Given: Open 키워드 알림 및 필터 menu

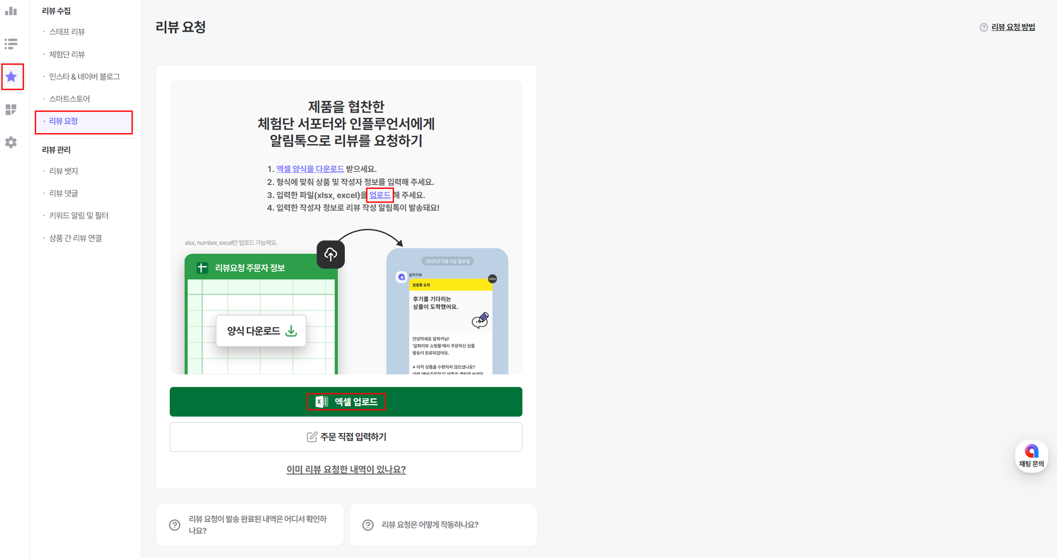Looking at the screenshot, I should point(78,215).
